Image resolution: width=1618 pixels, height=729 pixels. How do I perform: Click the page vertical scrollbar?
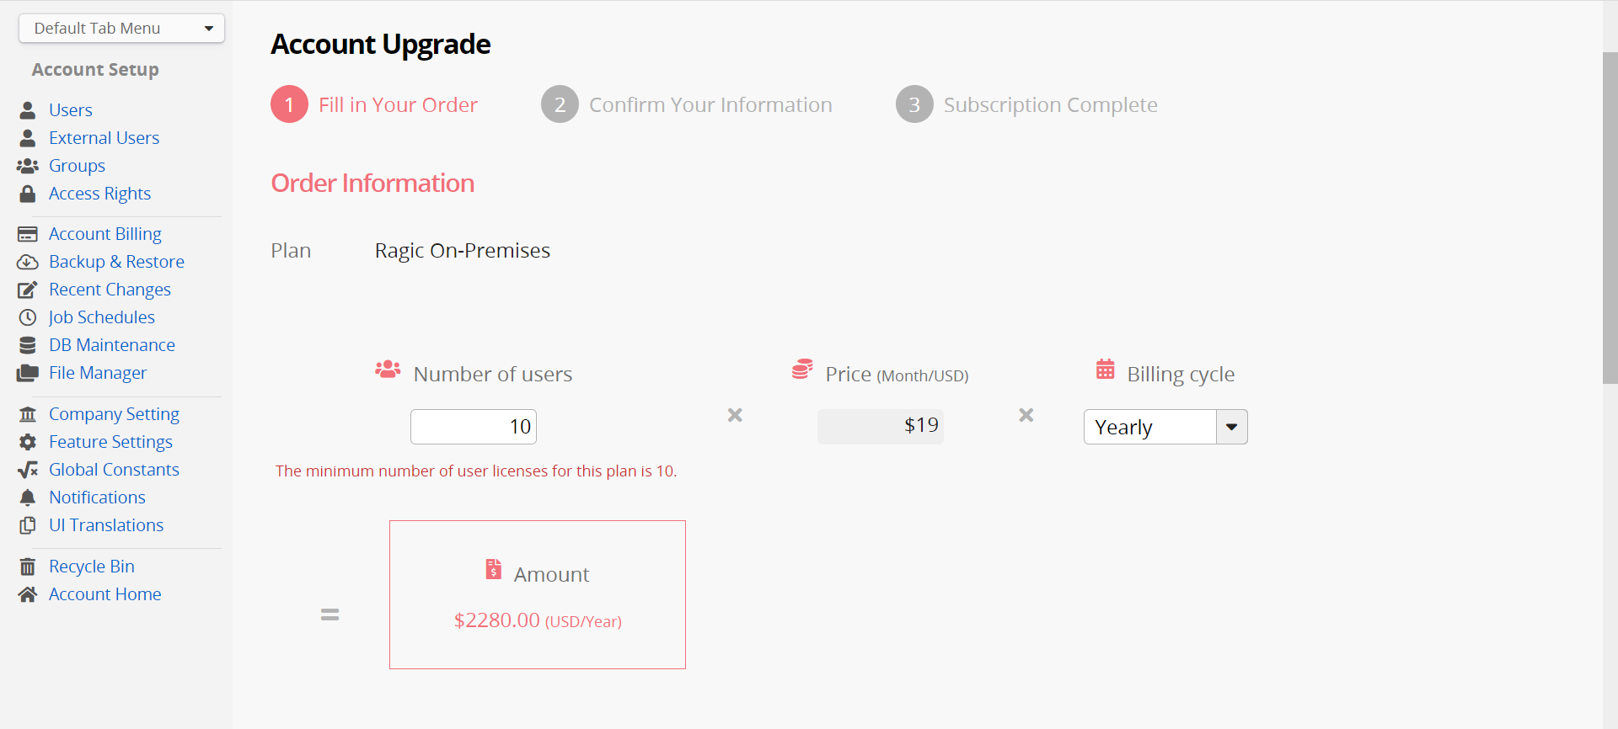click(x=1610, y=218)
